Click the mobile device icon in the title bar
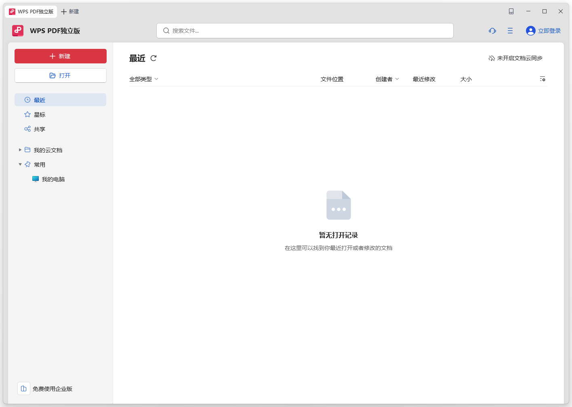The image size is (572, 407). pos(511,11)
